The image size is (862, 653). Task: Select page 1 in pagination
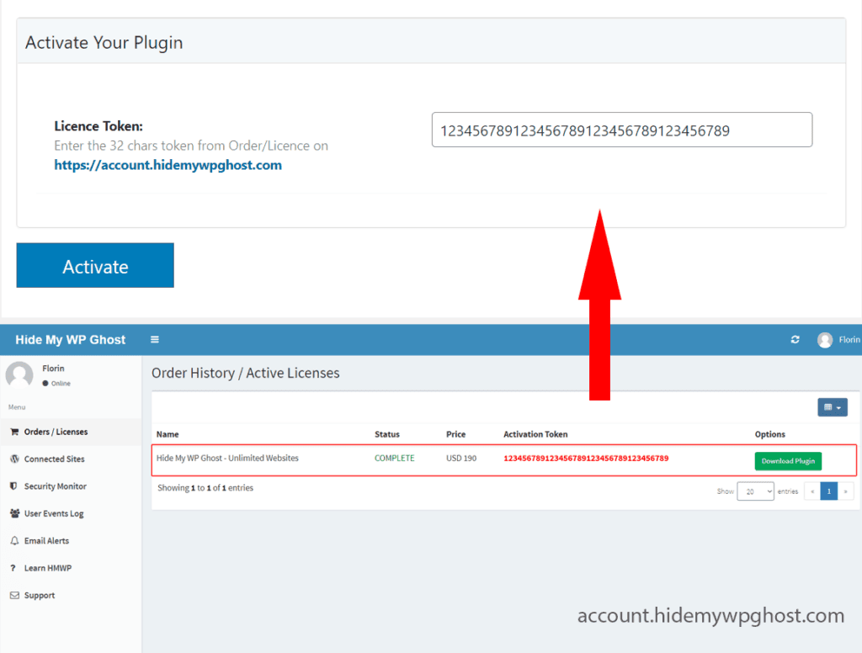coord(828,491)
